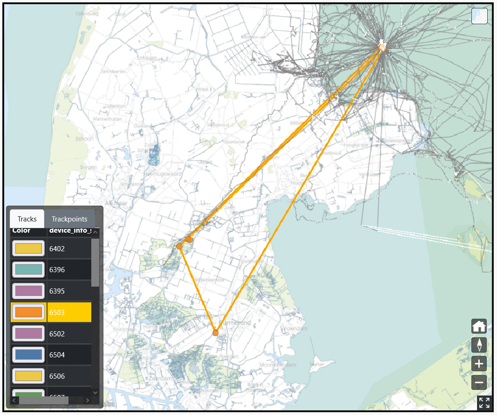Enter fullscreen using the expand arrows icon
Viewport: 497px width, 415px height.
point(484,403)
